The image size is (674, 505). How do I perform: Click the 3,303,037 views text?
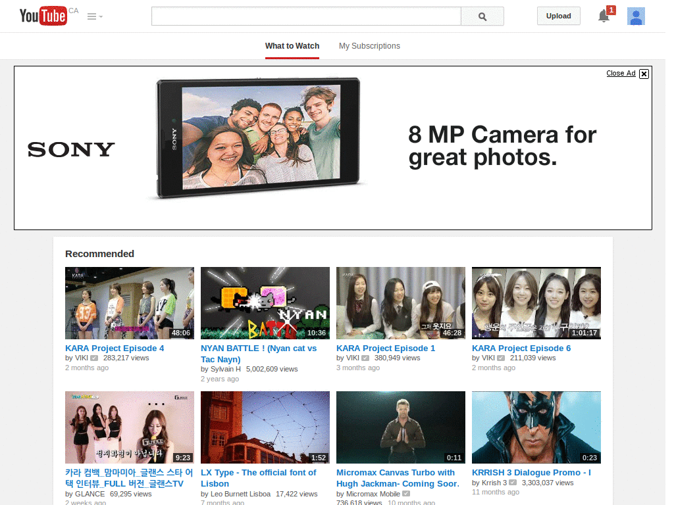(x=548, y=483)
